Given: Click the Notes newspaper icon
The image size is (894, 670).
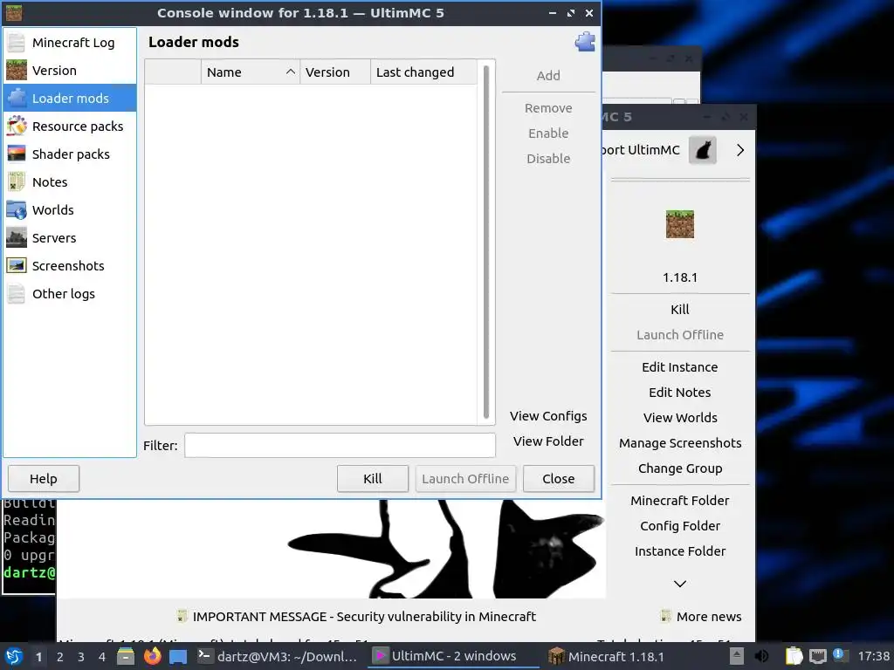Looking at the screenshot, I should [17, 182].
